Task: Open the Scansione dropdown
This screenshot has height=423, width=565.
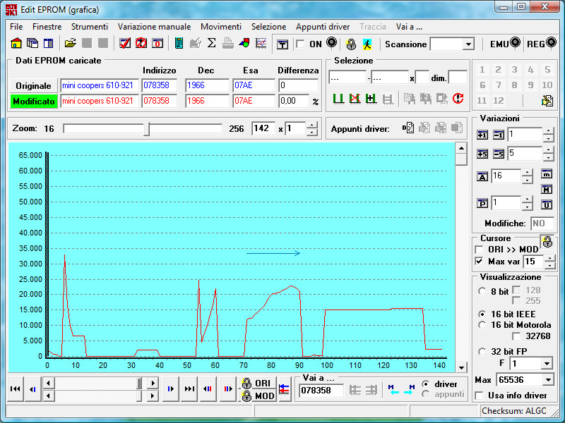Action: (468, 44)
